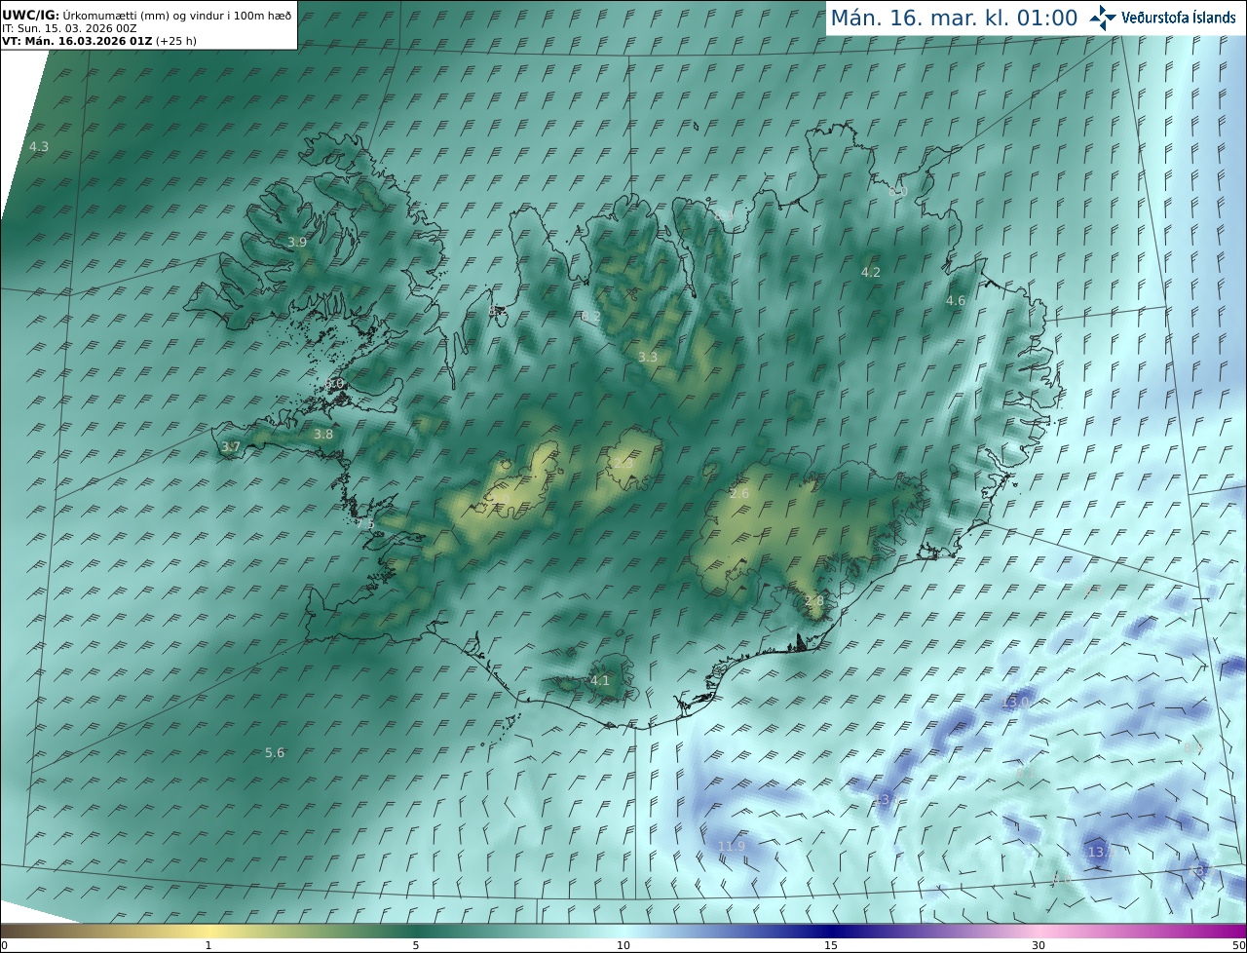The image size is (1247, 953).
Task: Click the 4.2 value in northeast Iceland
Action: pyautogui.click(x=871, y=273)
